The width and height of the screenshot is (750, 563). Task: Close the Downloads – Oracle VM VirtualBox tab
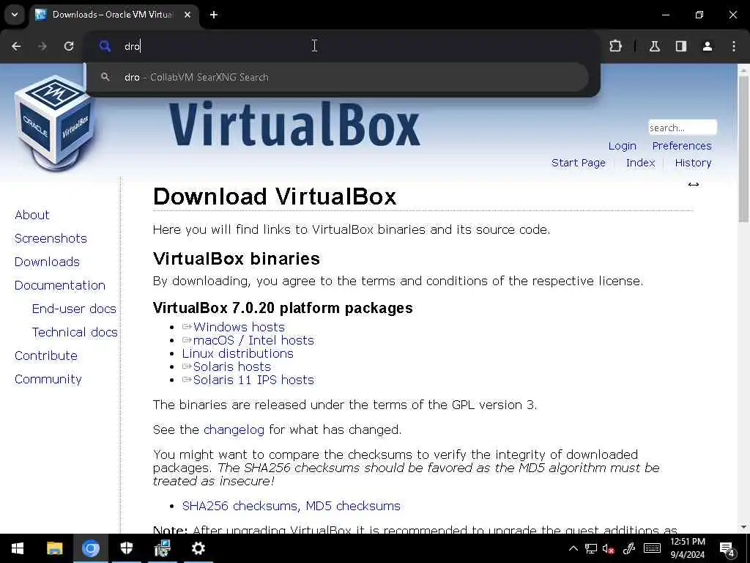pyautogui.click(x=187, y=15)
